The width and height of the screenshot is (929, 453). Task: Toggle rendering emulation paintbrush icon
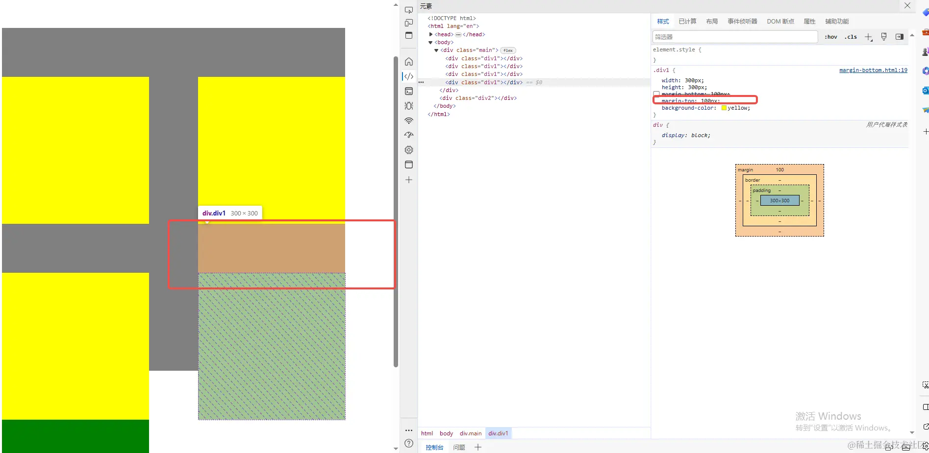coord(884,37)
